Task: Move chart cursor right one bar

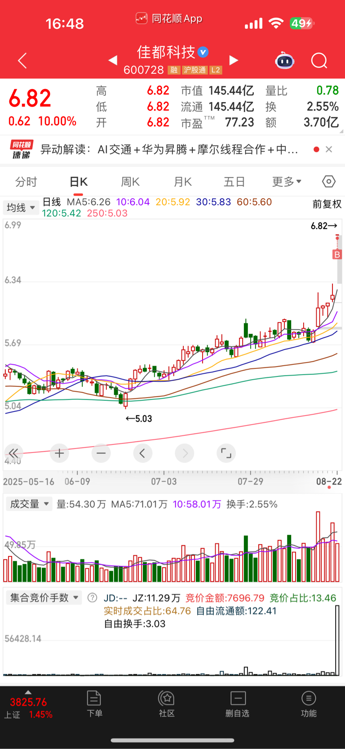Action: (x=185, y=453)
